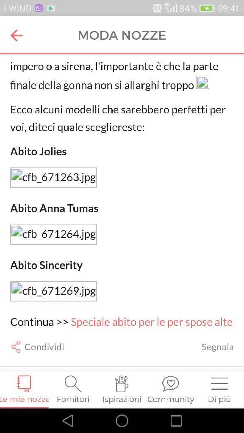Open the broken image after 'troppo'

pyautogui.click(x=202, y=83)
